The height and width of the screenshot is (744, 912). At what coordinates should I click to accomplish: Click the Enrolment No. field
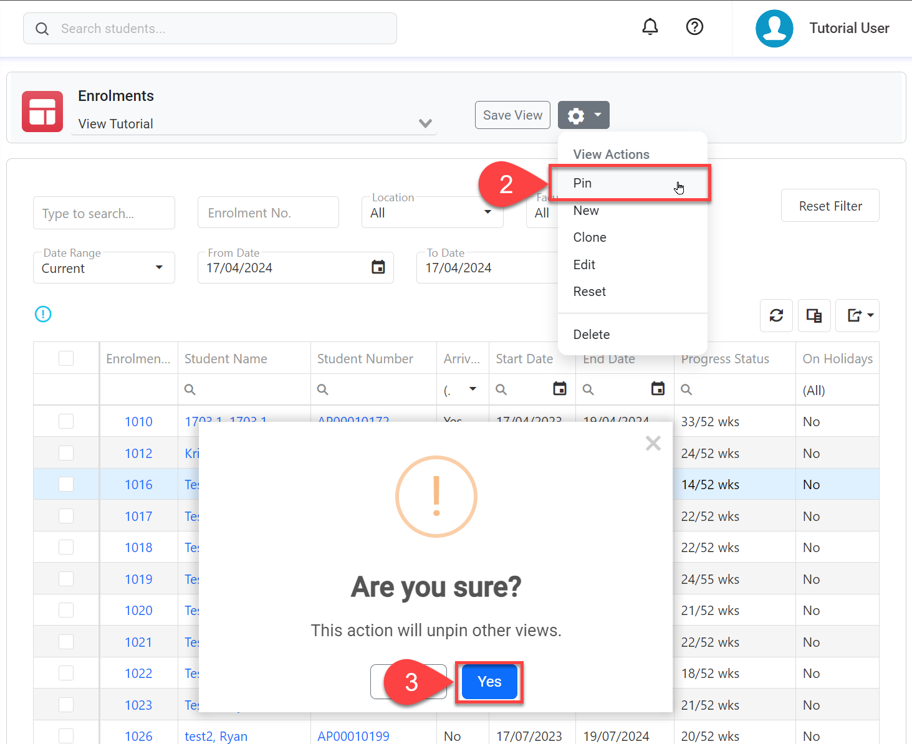click(268, 213)
